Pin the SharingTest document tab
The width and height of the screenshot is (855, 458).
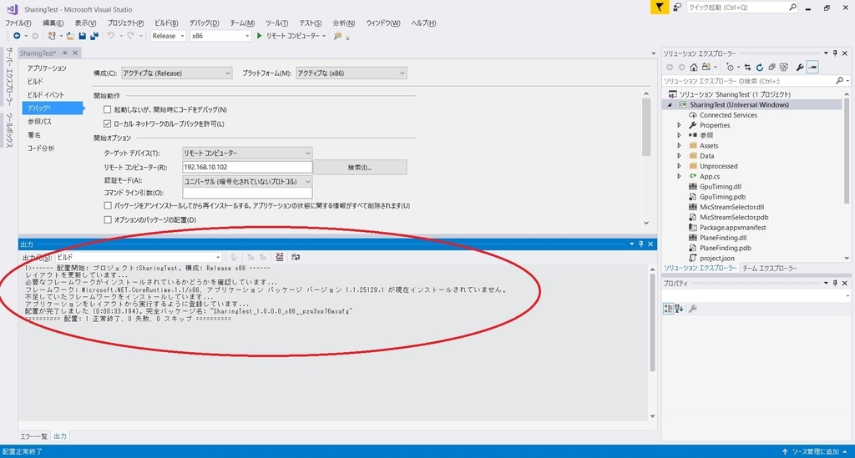click(x=65, y=53)
